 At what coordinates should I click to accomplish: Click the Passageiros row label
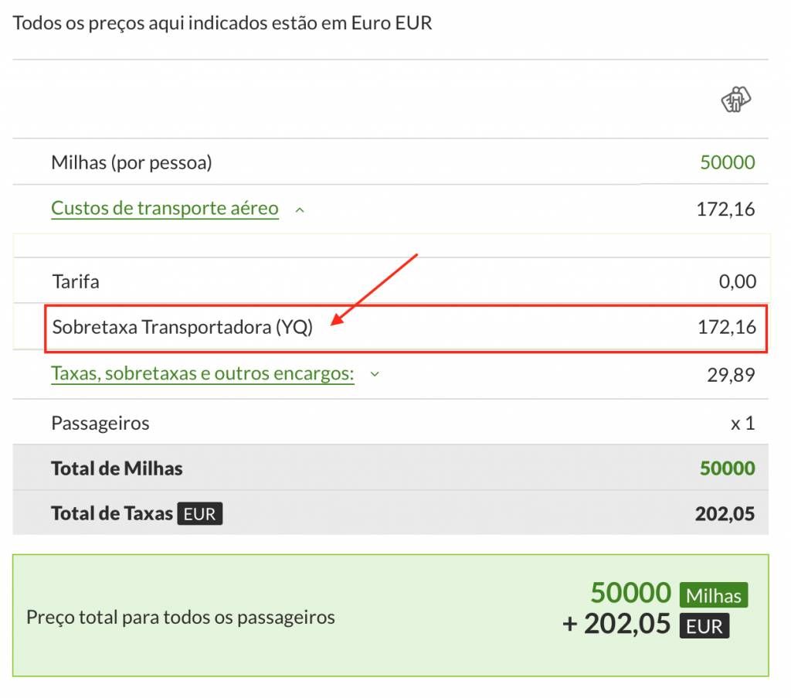click(100, 424)
